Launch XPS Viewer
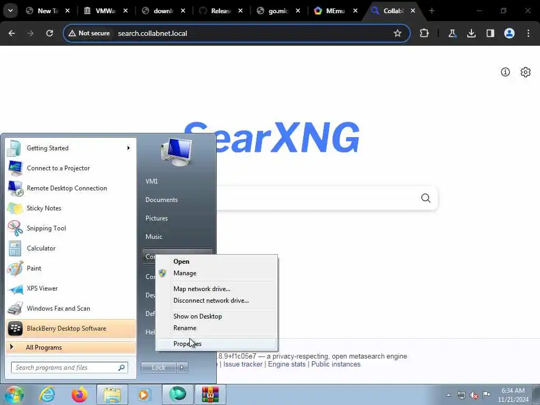This screenshot has width=540, height=405. click(x=71, y=288)
